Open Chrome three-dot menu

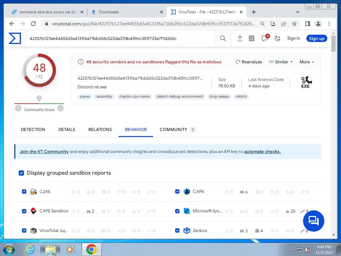click(329, 24)
